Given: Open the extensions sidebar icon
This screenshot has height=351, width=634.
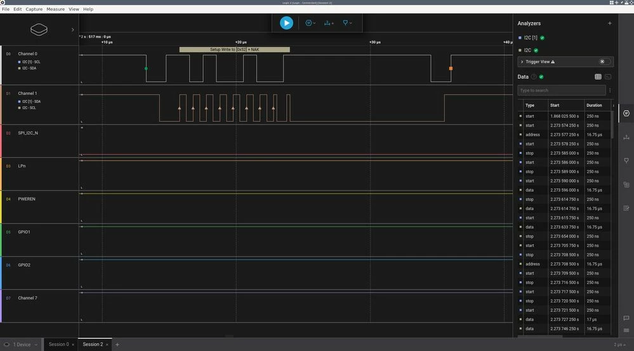Looking at the screenshot, I should [626, 184].
